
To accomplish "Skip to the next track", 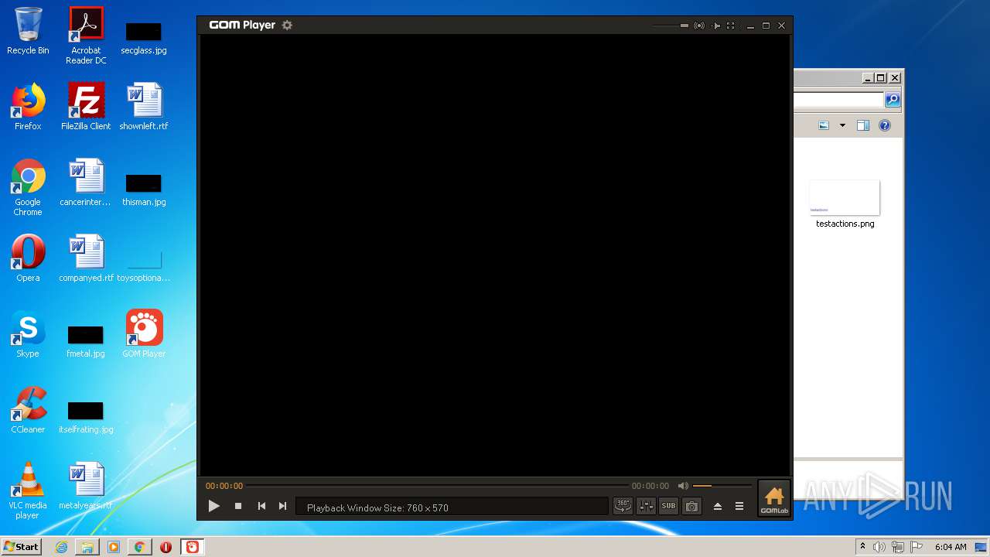I will [x=283, y=506].
